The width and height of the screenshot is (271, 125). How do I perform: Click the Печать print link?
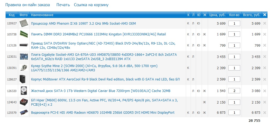point(63,5)
